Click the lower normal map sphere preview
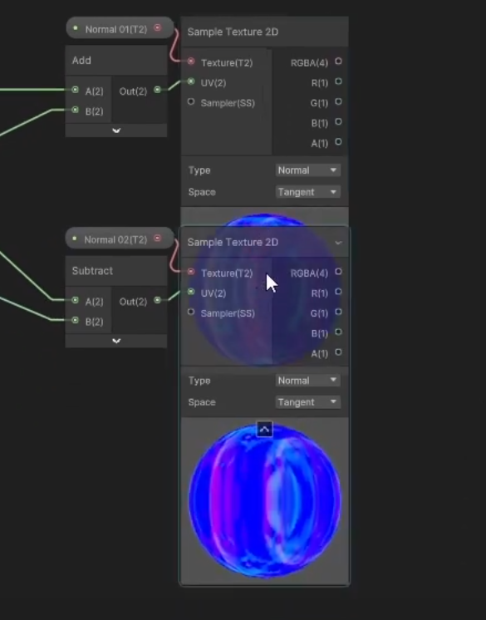The height and width of the screenshot is (620, 486). (265, 500)
